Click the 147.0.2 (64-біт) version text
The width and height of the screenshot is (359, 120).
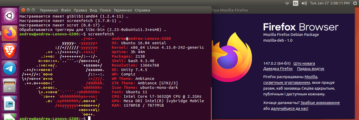277,63
